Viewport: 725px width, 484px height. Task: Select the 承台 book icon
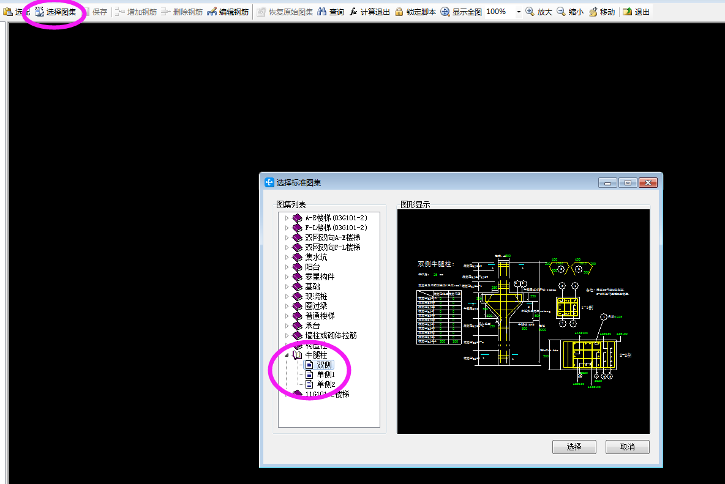(x=298, y=326)
